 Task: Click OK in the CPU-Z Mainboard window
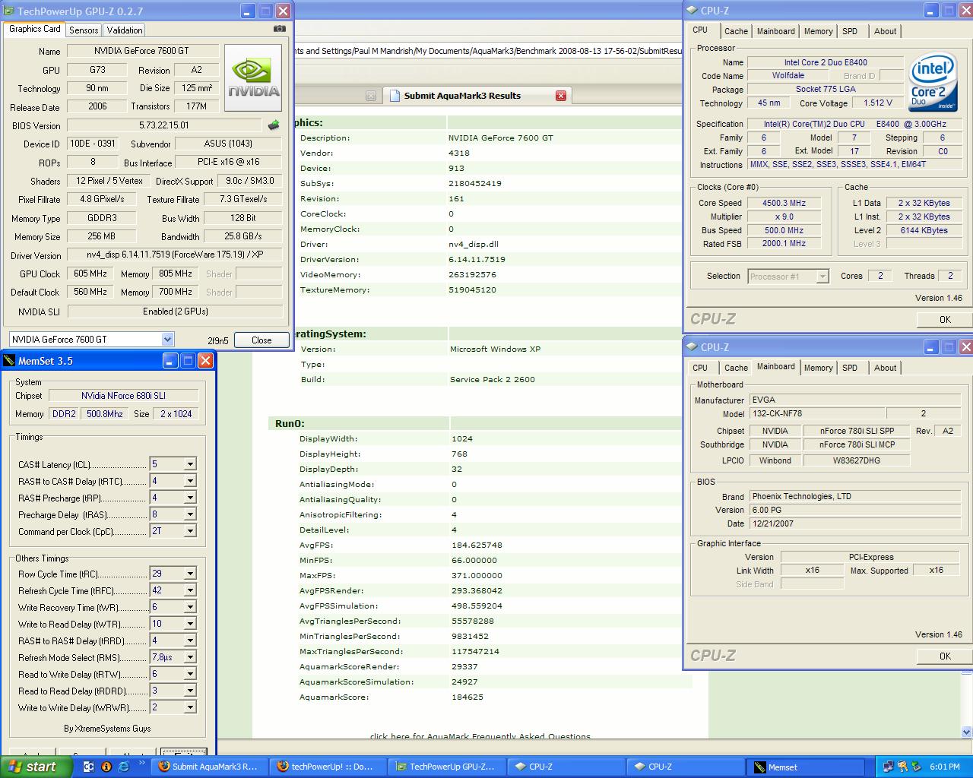pyautogui.click(x=944, y=656)
